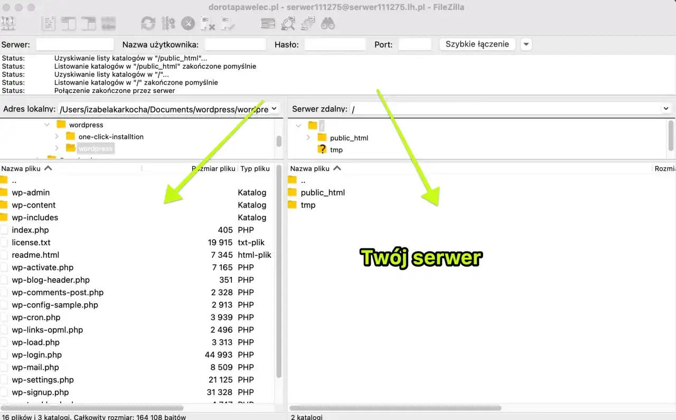Toggle processing of the transfer queue
The width and height of the screenshot is (676, 420).
(167, 23)
